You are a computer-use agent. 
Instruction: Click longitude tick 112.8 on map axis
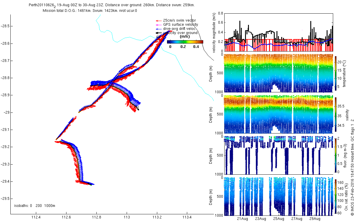tap(97, 218)
